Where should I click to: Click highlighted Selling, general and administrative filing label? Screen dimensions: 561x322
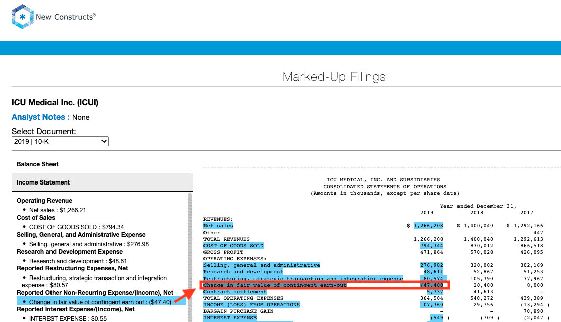pyautogui.click(x=262, y=265)
